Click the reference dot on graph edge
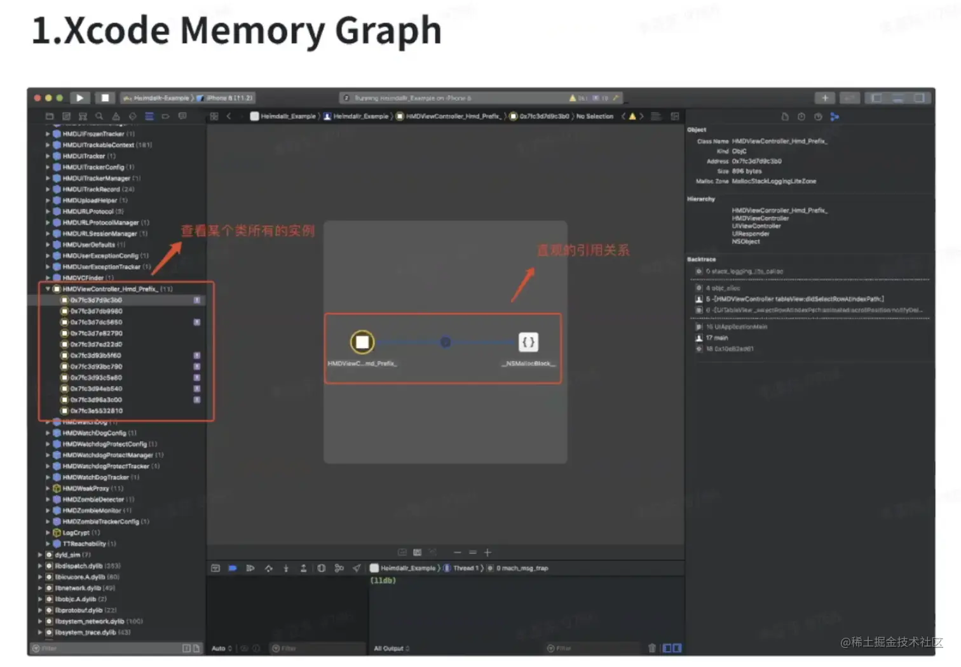 tap(446, 342)
